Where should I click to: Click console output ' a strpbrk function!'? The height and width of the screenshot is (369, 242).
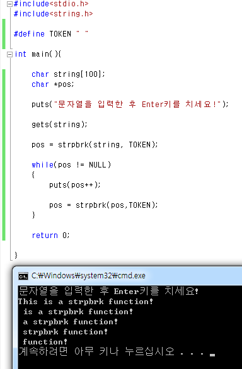pyautogui.click(x=70, y=322)
